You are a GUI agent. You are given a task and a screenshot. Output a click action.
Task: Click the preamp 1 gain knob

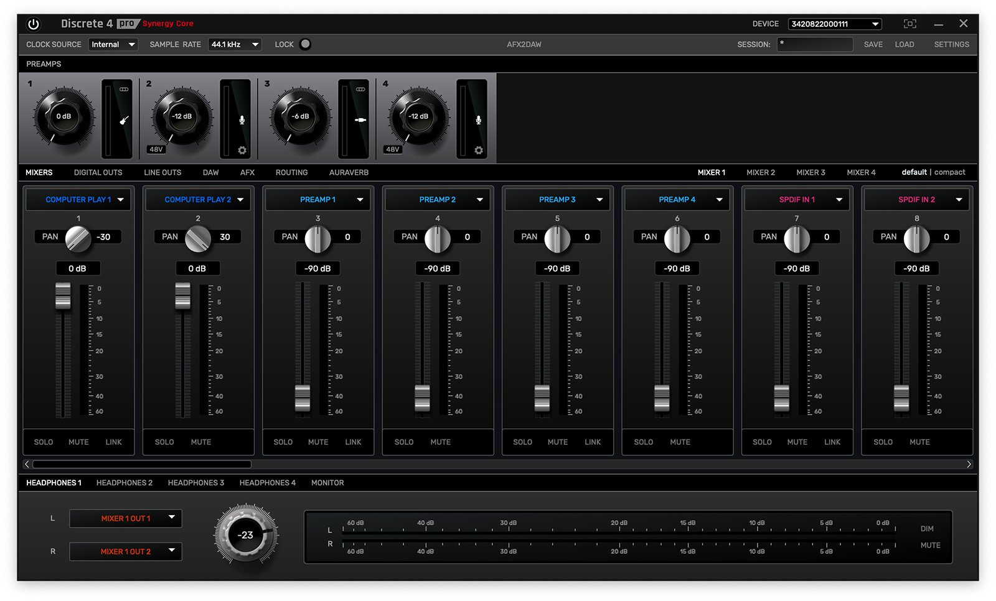click(63, 116)
